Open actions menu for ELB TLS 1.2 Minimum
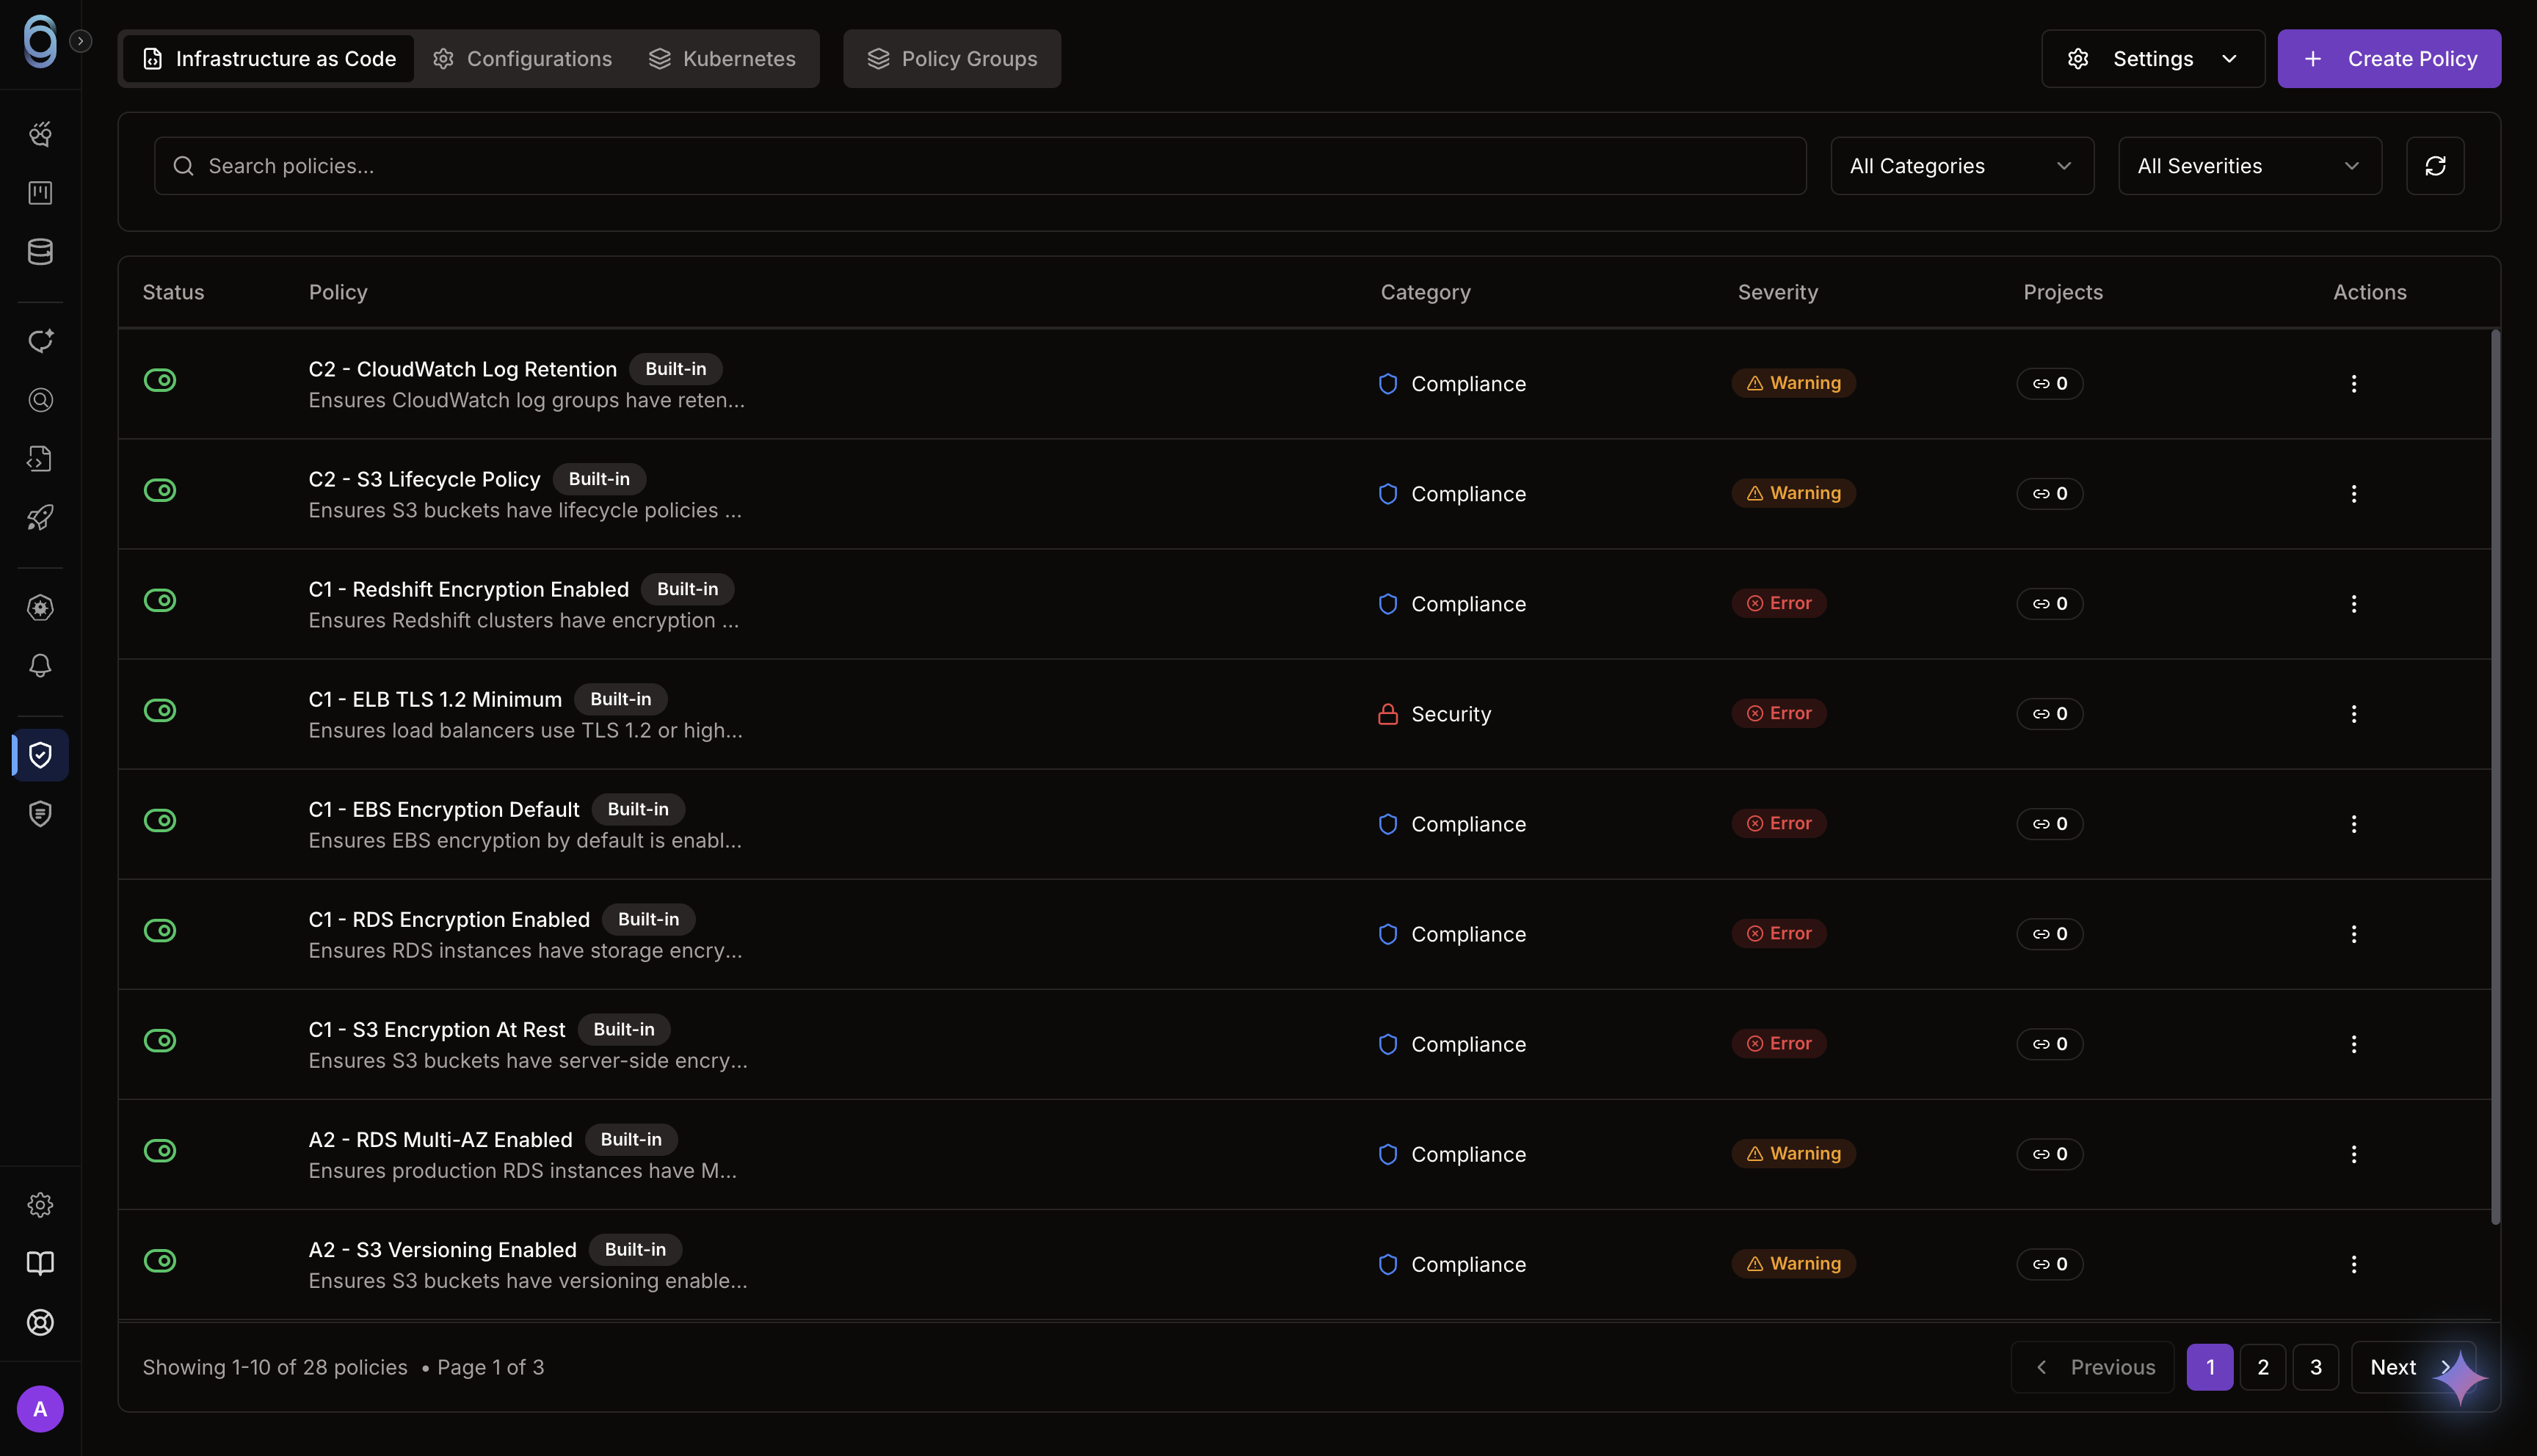Image resolution: width=2537 pixels, height=1456 pixels. 2353,714
